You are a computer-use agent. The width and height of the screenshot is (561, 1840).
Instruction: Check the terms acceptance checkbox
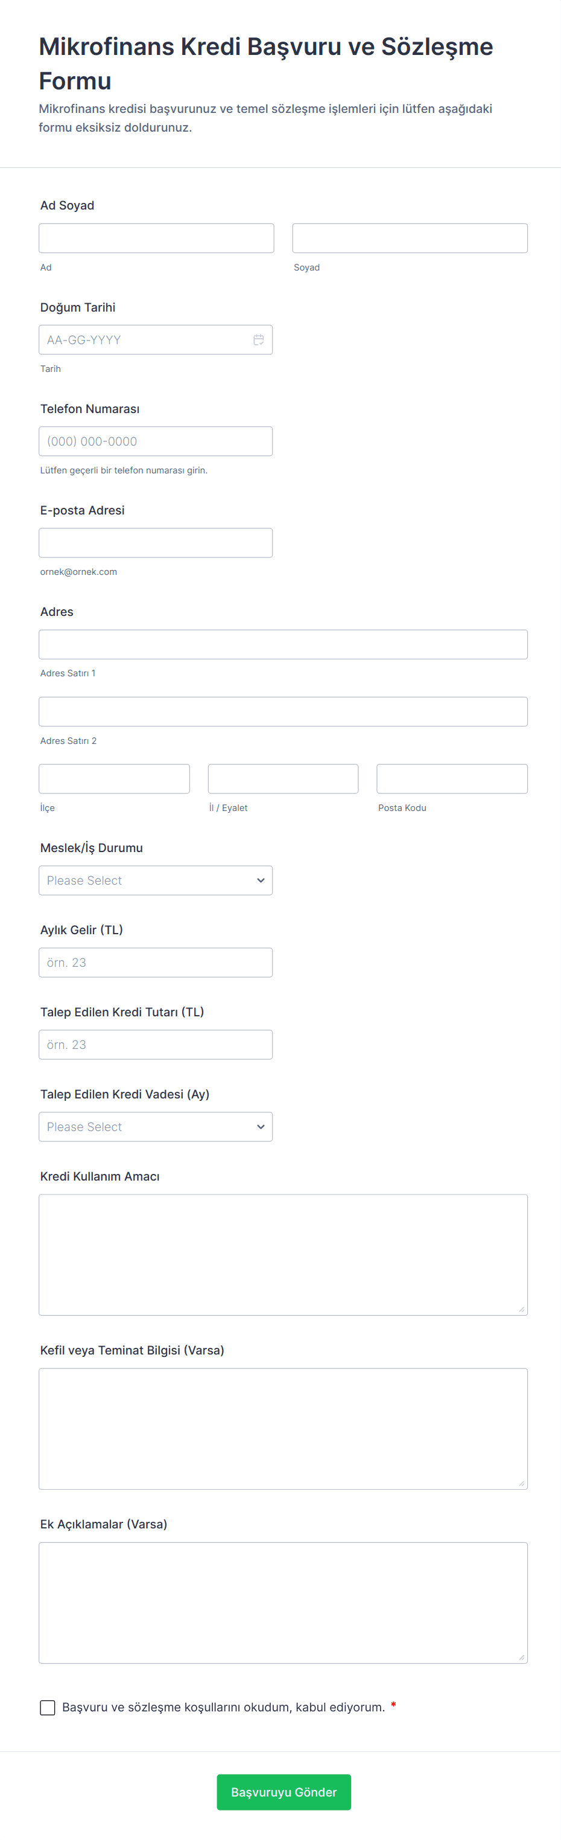(x=48, y=1707)
